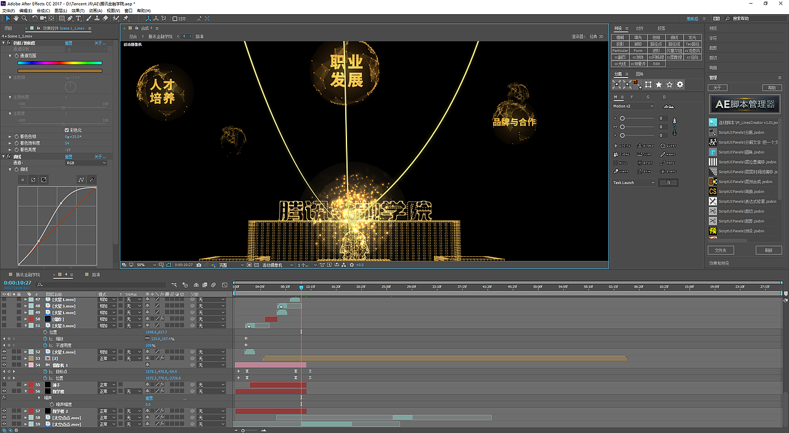Toggle the motion blur enable icon in timeline
789x433 pixels.
(x=213, y=285)
